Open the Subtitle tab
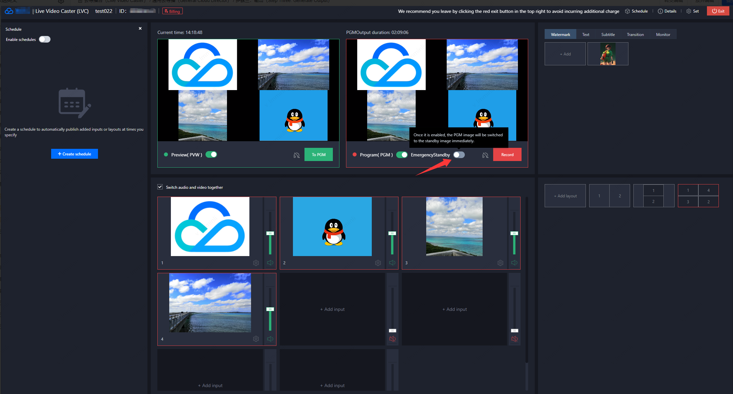 [x=608, y=34]
